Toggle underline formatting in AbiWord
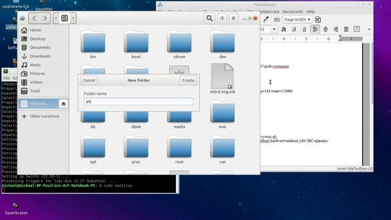Image resolution: width=391 pixels, height=220 pixels. point(304,29)
